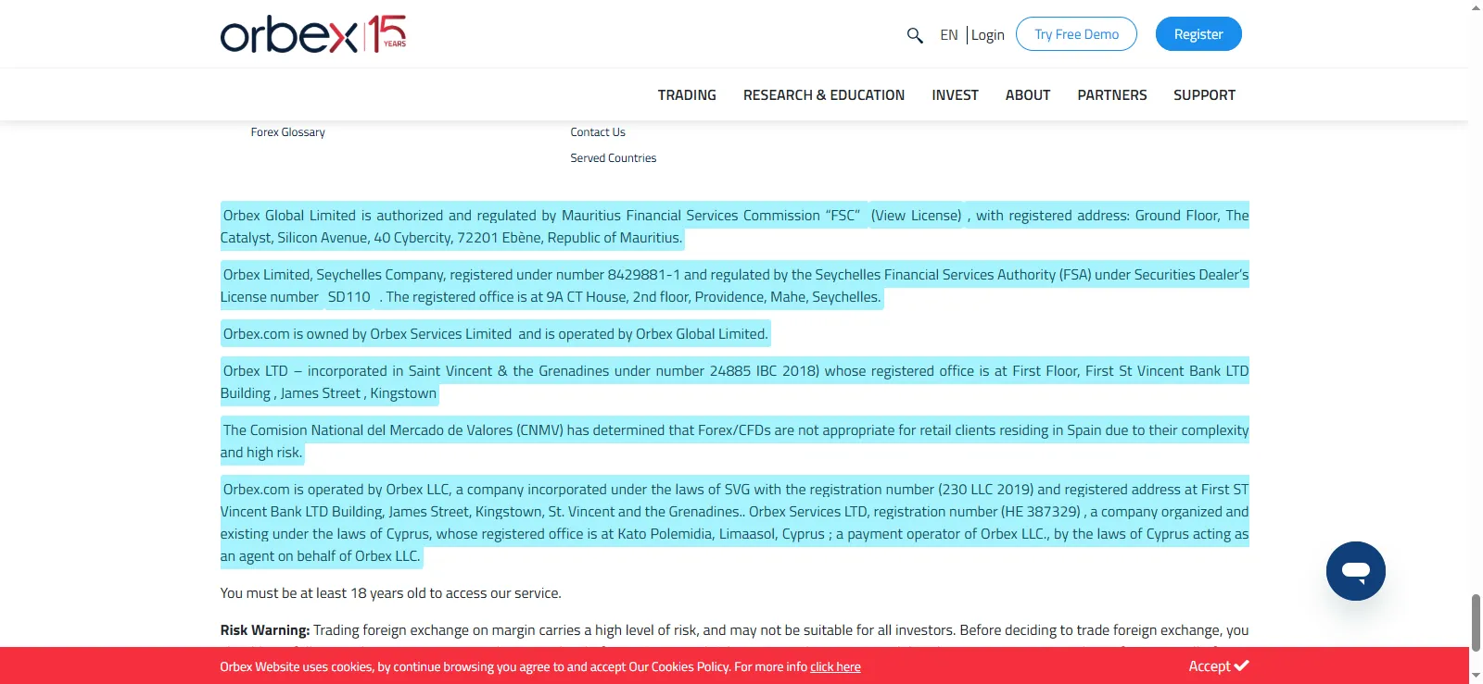
Task: Click the 'Risk Warning:' bold text
Action: (x=265, y=630)
